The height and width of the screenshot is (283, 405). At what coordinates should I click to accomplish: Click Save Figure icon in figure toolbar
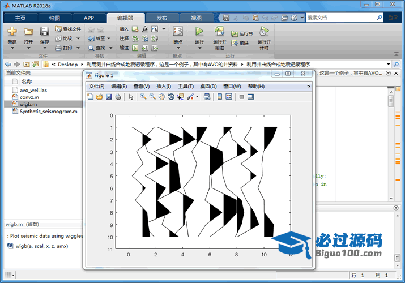109,97
